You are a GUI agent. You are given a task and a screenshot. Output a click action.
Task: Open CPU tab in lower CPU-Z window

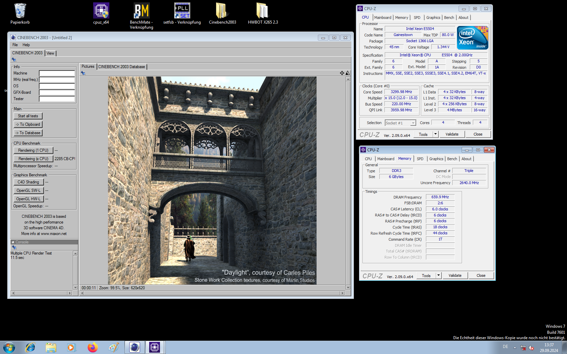click(x=368, y=159)
